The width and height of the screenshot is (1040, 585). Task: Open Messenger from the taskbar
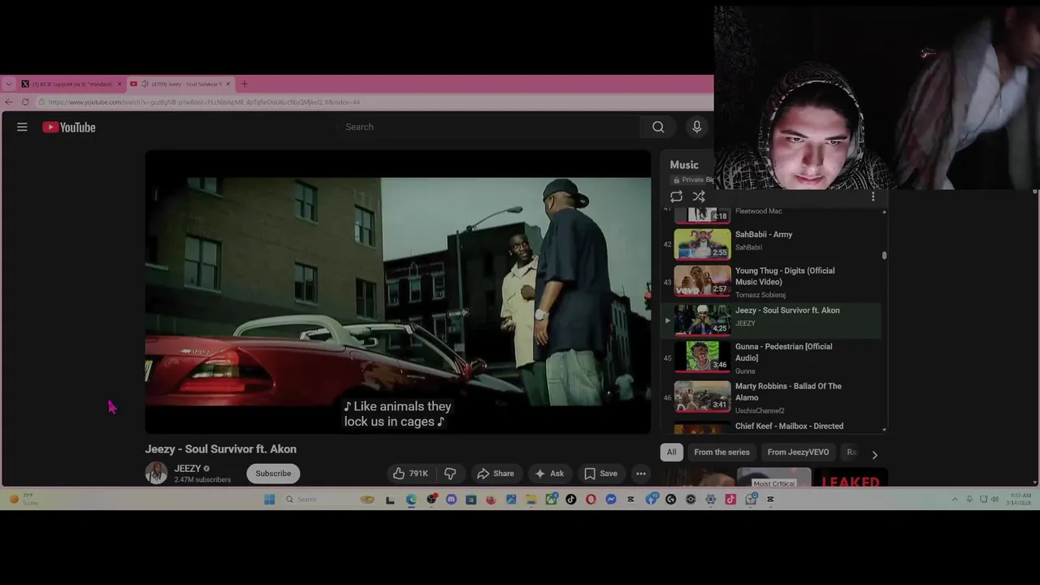(x=611, y=500)
